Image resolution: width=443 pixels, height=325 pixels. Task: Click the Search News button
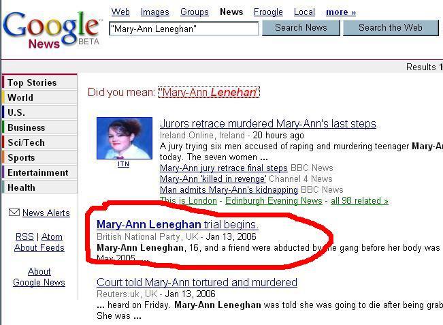pos(301,28)
